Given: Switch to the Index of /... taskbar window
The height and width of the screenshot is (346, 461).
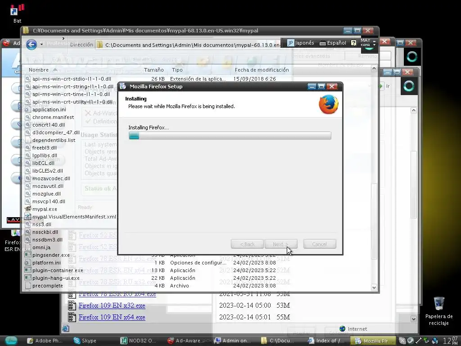Looking at the screenshot, I should [x=326, y=341].
